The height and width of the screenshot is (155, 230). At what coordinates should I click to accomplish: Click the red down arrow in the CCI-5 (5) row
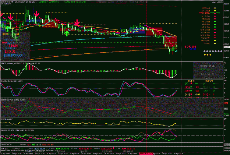coord(191,84)
